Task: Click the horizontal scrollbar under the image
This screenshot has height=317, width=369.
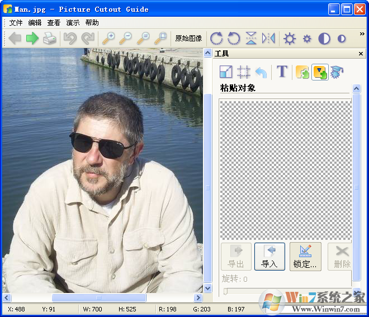Action: [x=99, y=298]
